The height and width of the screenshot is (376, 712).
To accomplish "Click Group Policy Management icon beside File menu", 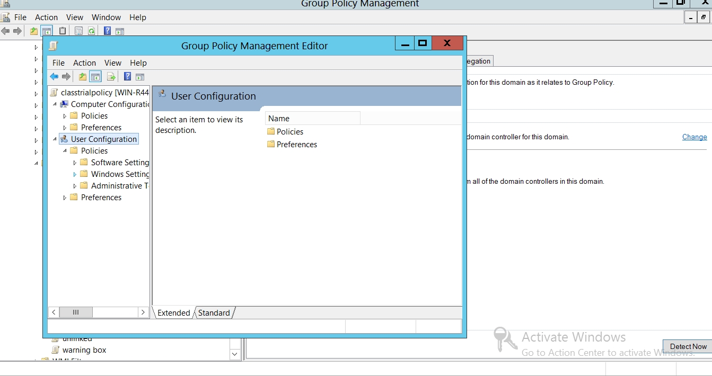I will tap(6, 17).
